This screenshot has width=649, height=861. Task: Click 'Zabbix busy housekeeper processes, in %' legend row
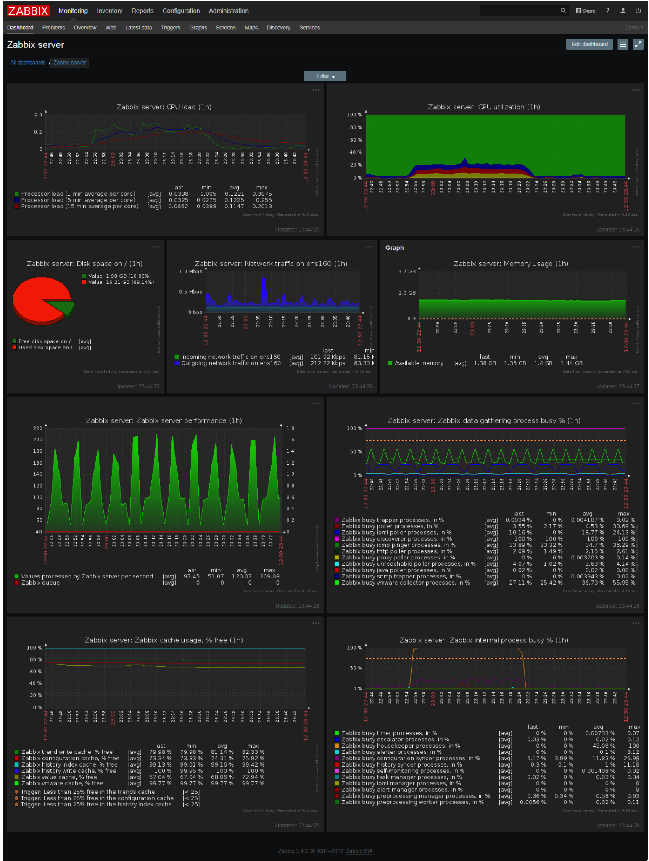click(x=487, y=745)
